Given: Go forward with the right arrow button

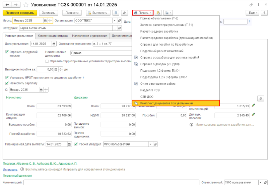Looking at the screenshot, I should click(x=16, y=5).
